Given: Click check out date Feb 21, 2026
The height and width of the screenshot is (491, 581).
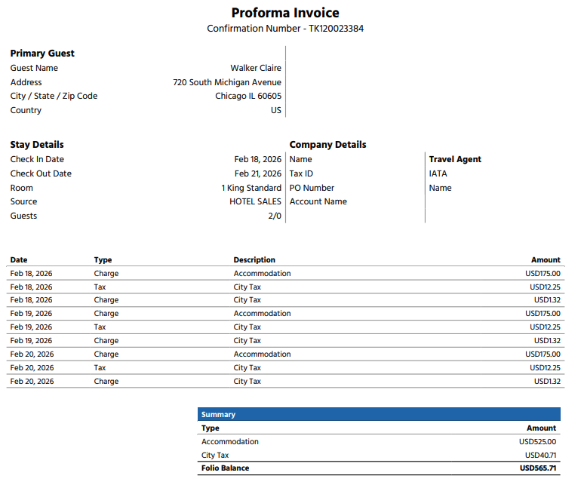Looking at the screenshot, I should click(x=257, y=173).
